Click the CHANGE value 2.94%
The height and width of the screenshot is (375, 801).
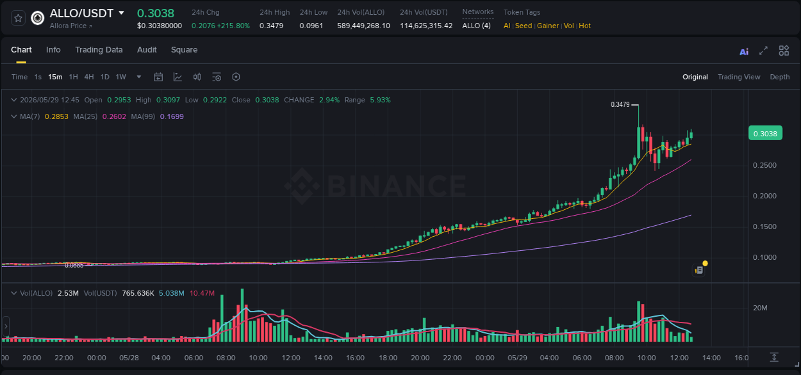coord(329,100)
